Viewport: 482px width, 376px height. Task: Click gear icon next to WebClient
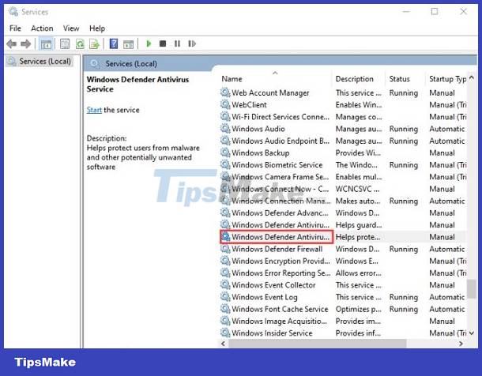225,104
